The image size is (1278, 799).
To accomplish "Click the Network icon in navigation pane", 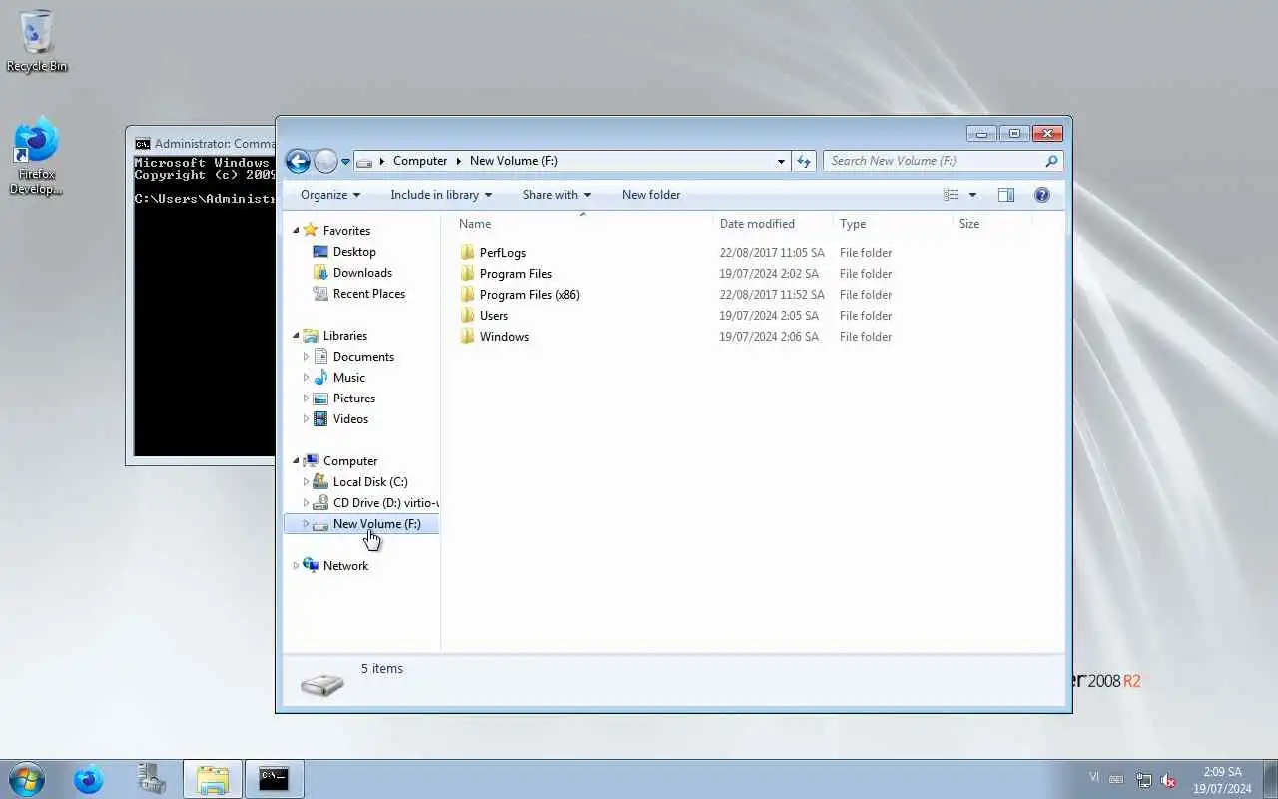I will pyautogui.click(x=311, y=566).
